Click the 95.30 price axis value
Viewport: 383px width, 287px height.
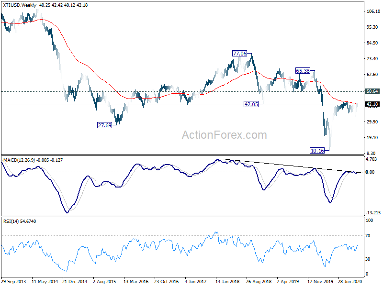click(372, 27)
